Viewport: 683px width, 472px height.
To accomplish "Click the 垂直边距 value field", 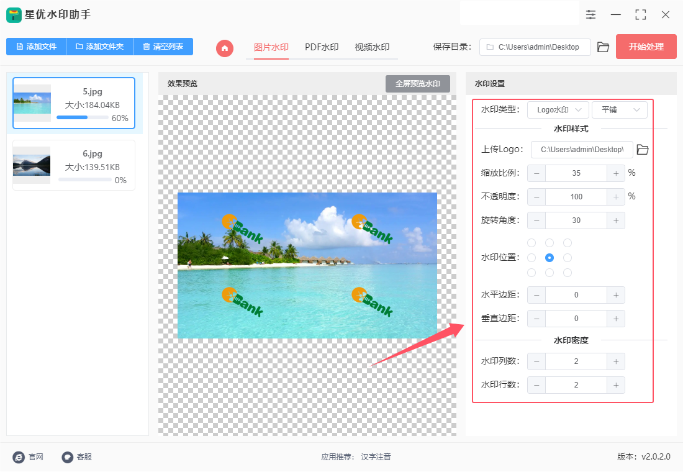I will click(576, 319).
